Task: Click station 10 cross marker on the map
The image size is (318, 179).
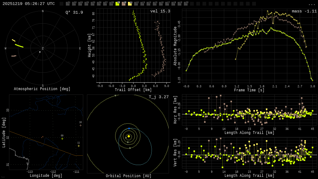Action: click(80, 125)
